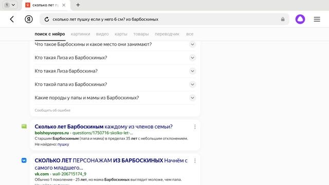
Task: Expand 'Какие породы у папы и мамы' chevron
Action: [x=192, y=98]
